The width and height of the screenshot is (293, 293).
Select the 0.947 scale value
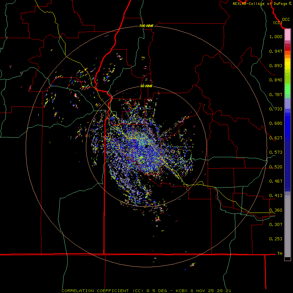click(x=276, y=51)
